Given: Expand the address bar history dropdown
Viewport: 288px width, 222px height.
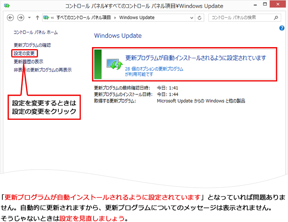Looking at the screenshot, I should [x=192, y=18].
